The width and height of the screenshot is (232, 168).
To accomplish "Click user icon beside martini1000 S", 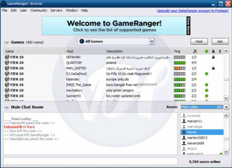I will click(184, 138).
